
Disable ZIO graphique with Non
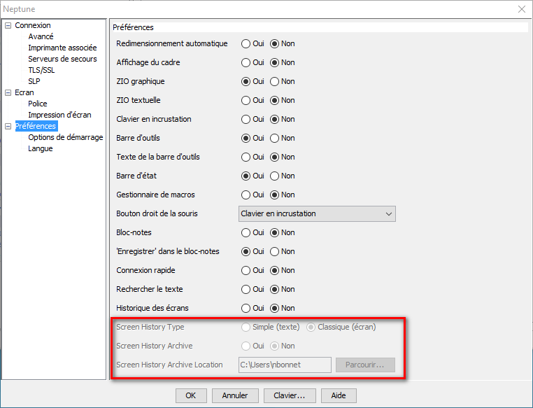283,82
